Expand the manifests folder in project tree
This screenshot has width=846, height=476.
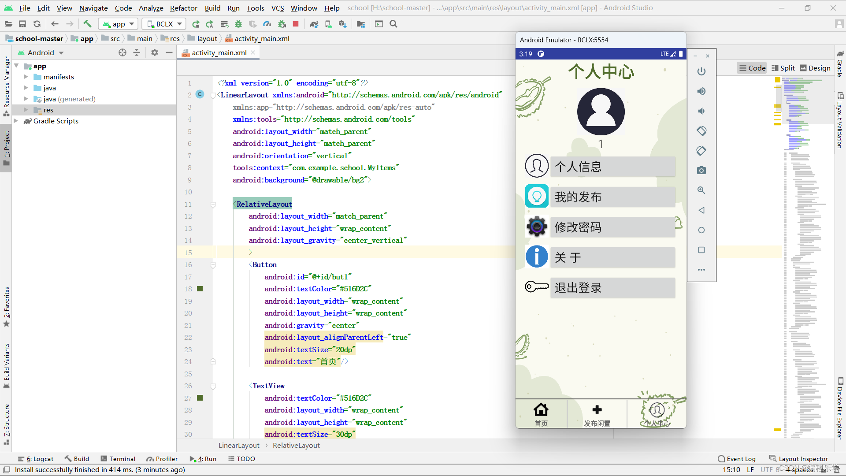tap(26, 77)
